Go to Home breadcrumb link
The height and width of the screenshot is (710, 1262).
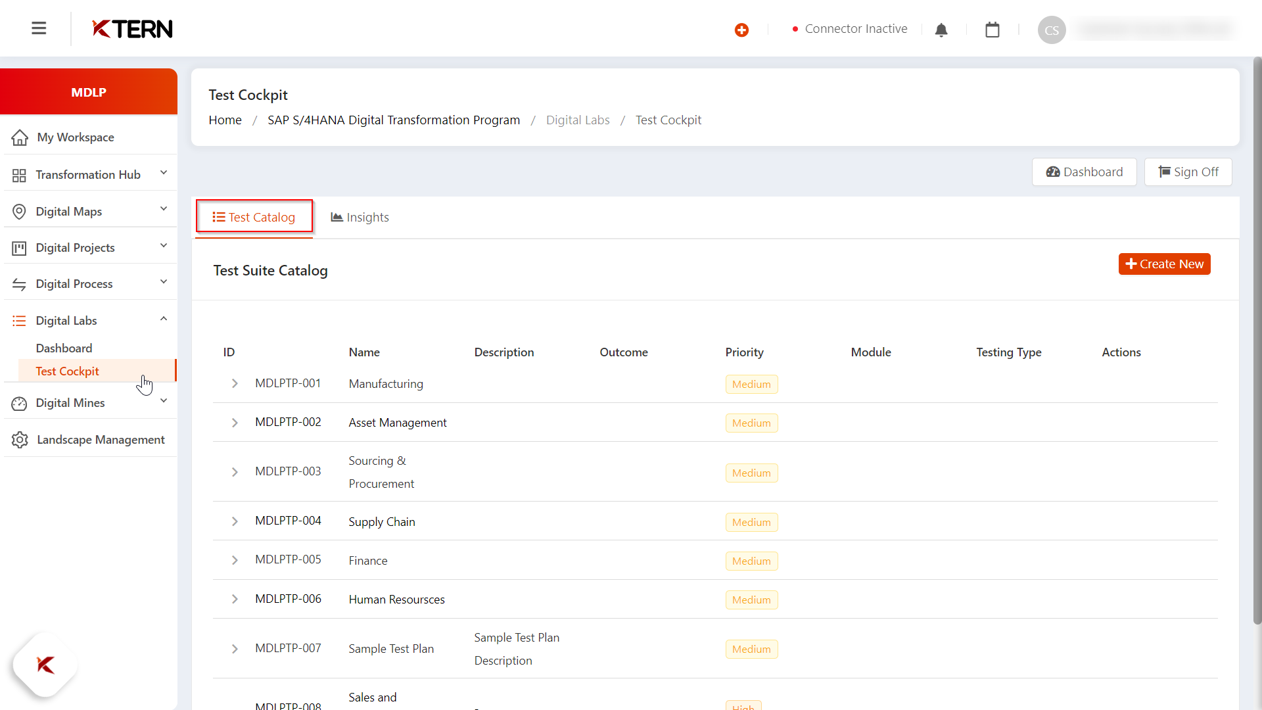[x=225, y=120]
